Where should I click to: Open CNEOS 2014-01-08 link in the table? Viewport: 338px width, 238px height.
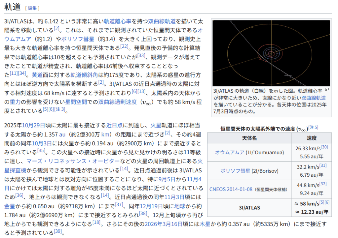(x=231, y=189)
